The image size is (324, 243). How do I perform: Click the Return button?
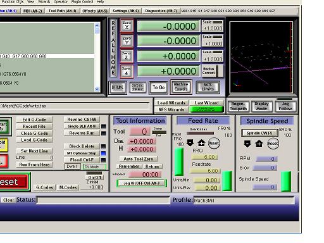point(153,166)
